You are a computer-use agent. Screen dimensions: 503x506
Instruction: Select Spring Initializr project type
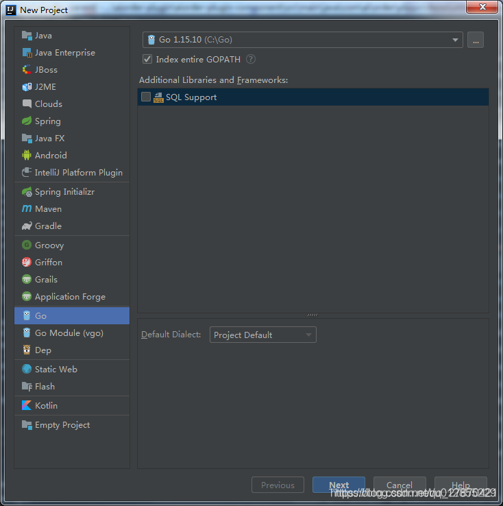72,192
